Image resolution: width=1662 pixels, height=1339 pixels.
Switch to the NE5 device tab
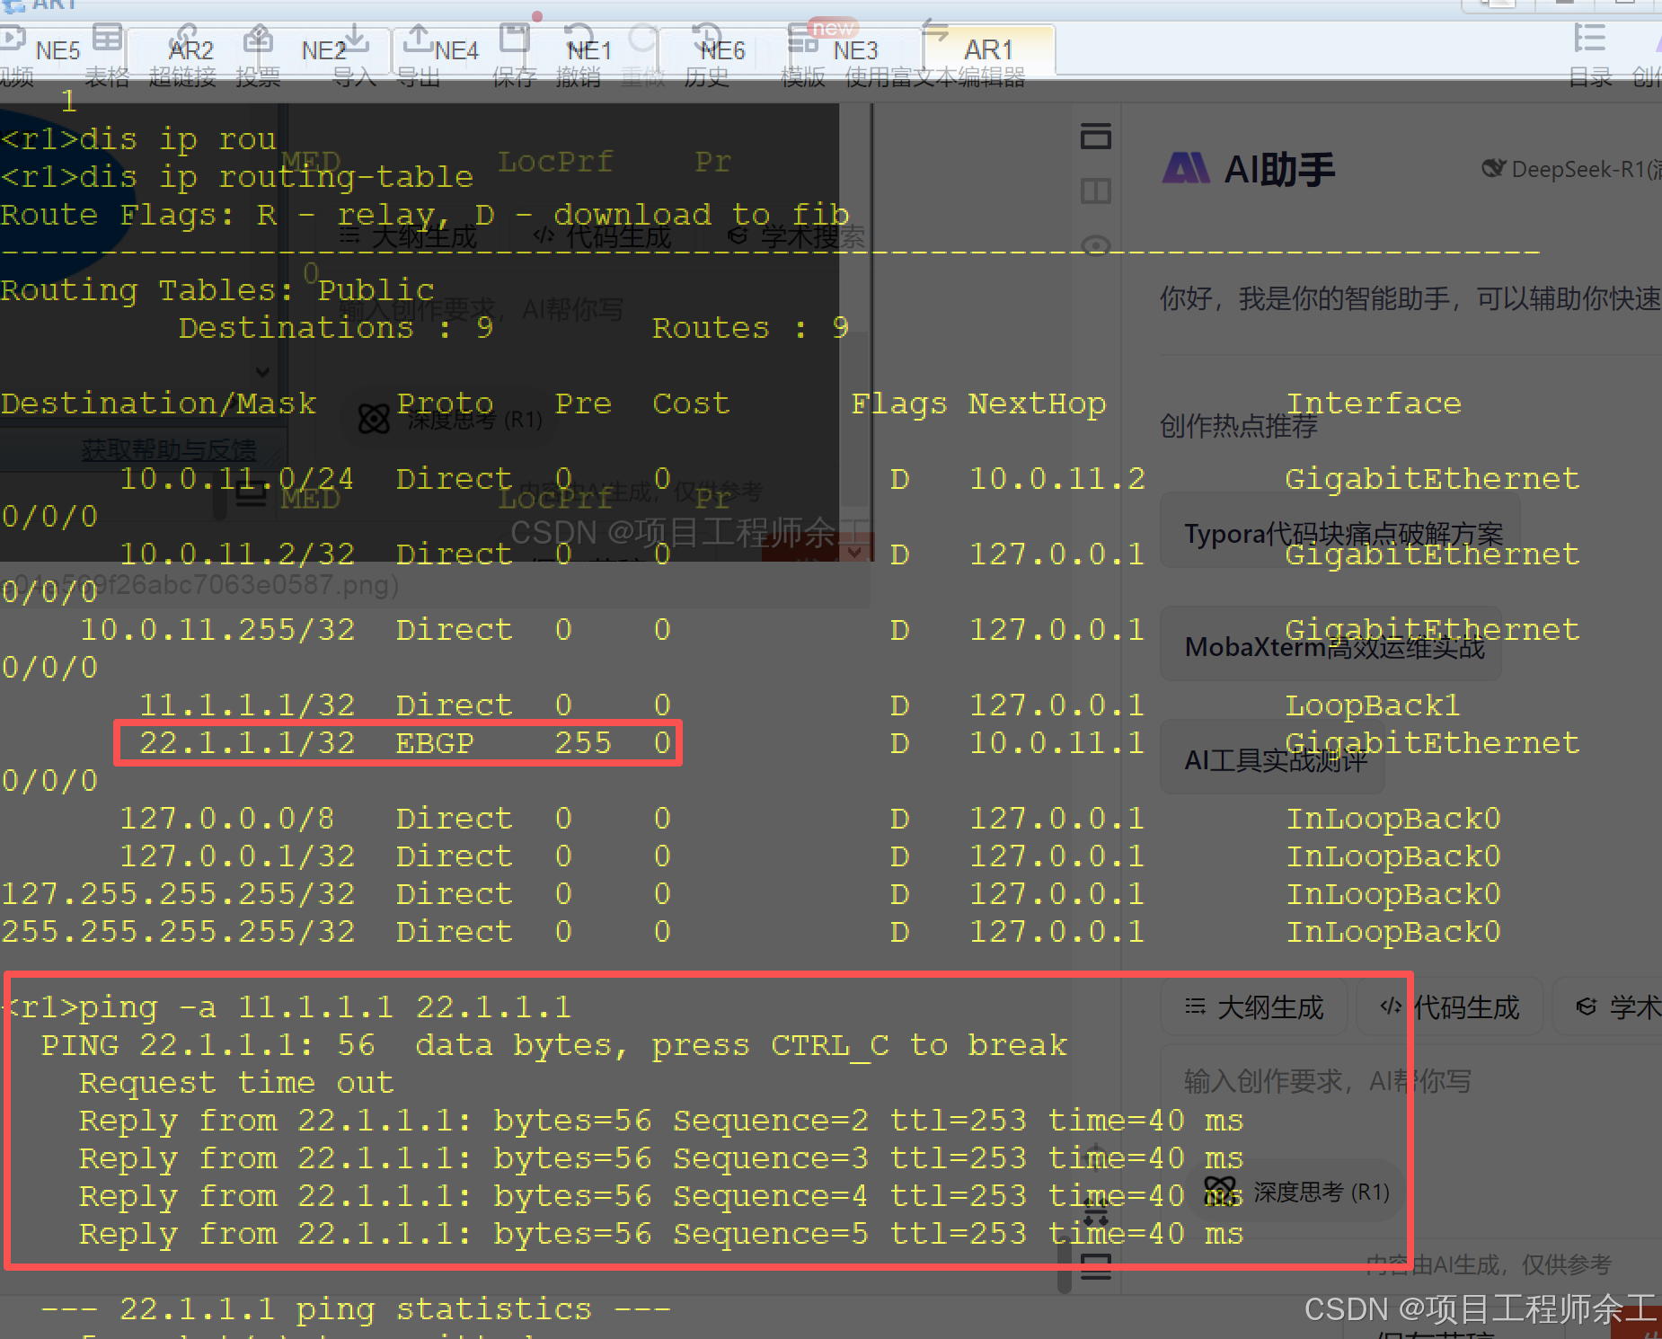click(x=58, y=50)
